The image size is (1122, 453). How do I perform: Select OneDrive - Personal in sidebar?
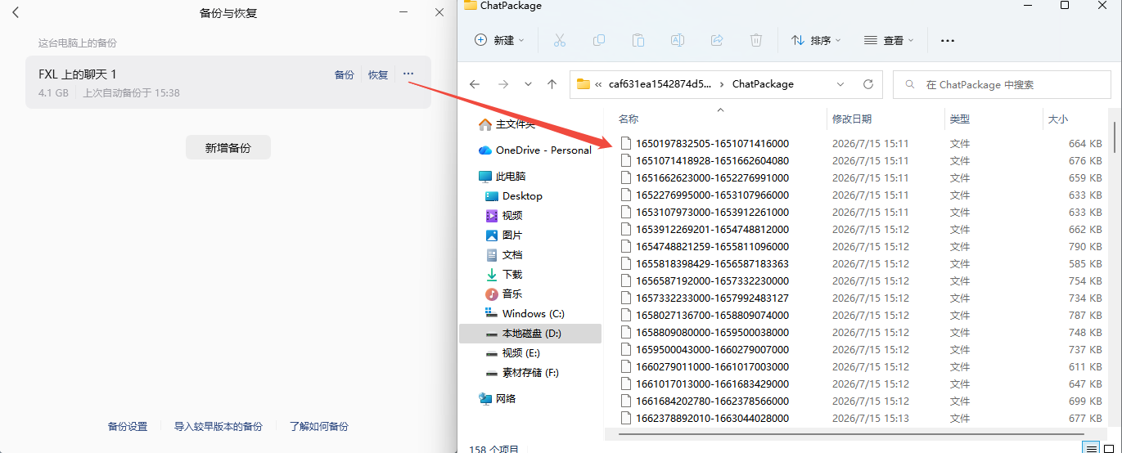click(x=535, y=150)
